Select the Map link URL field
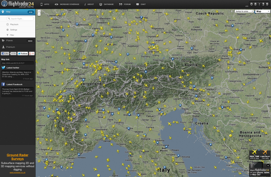Image resolution: width=271 pixels, height=177 pixels. tap(18, 63)
